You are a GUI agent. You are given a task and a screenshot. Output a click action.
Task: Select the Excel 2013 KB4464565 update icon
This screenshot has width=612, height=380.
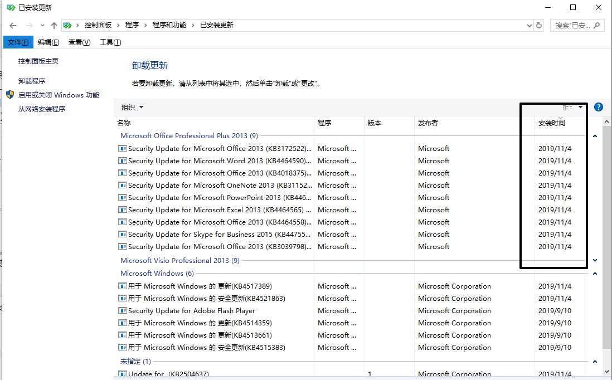click(x=123, y=210)
